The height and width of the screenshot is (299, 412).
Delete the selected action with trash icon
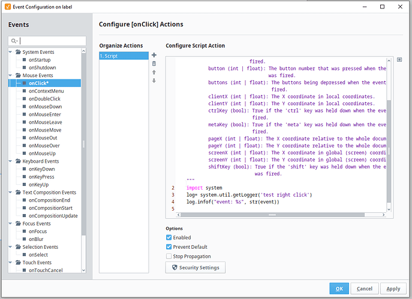click(154, 63)
